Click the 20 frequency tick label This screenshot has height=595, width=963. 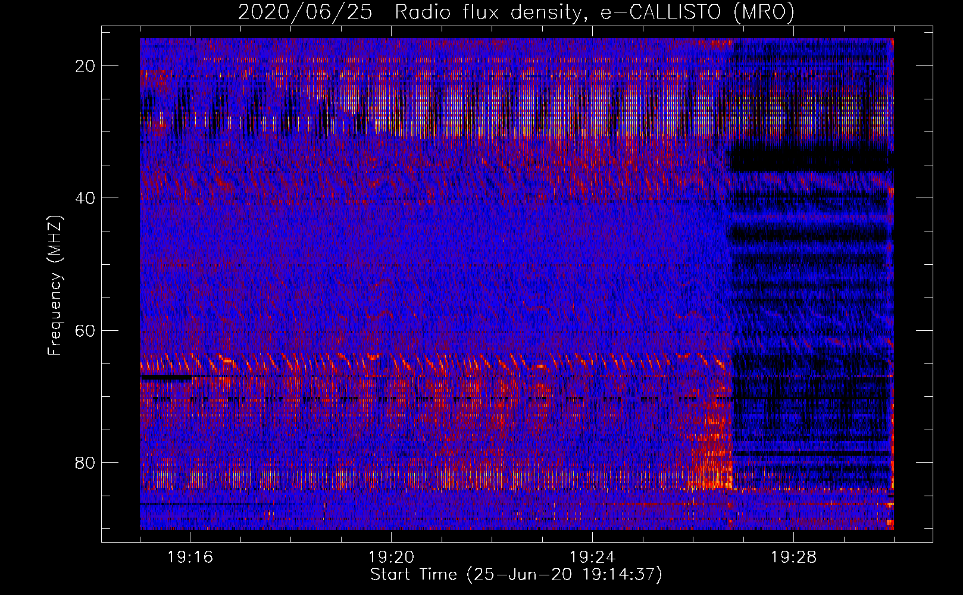pyautogui.click(x=86, y=66)
